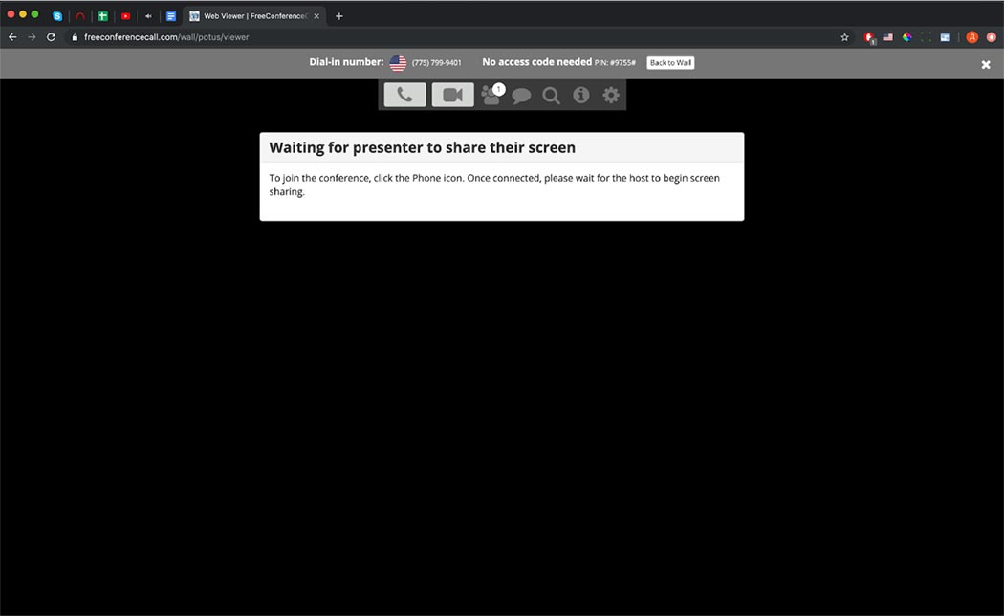
Task: View conference information
Action: tap(581, 95)
